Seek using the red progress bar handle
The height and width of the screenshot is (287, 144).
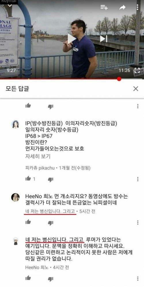119,79
